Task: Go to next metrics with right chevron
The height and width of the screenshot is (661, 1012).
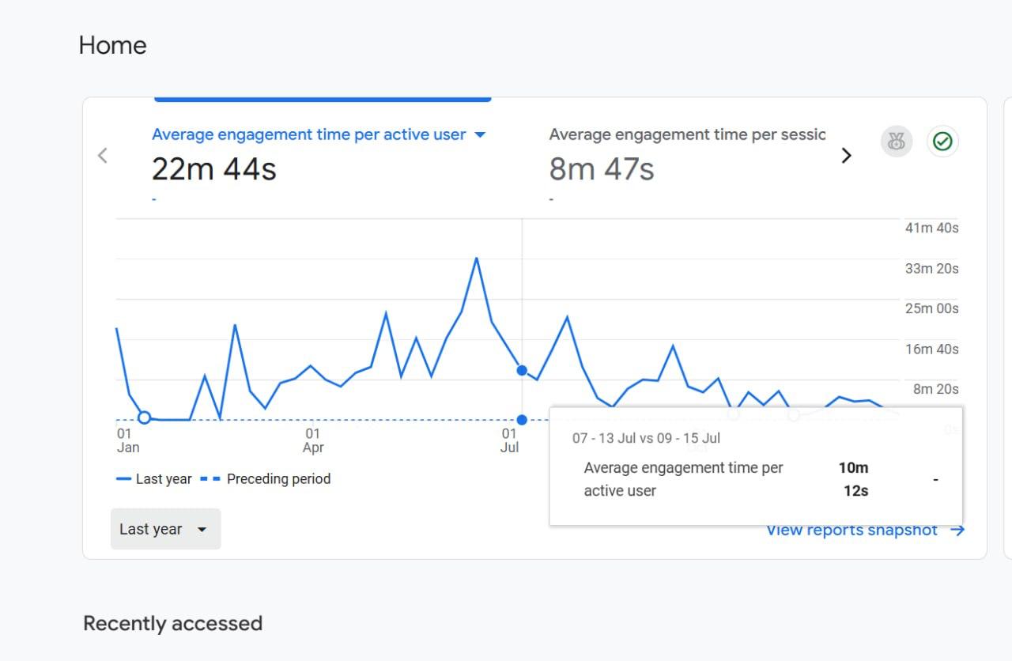Action: click(846, 156)
